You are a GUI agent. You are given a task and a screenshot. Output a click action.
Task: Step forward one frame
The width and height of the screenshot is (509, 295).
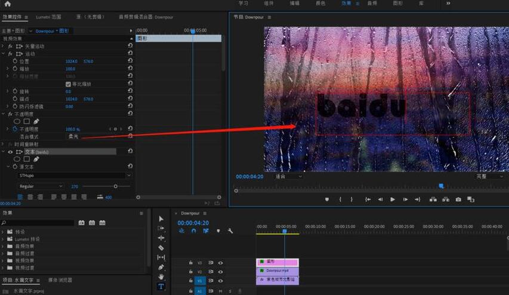point(405,199)
